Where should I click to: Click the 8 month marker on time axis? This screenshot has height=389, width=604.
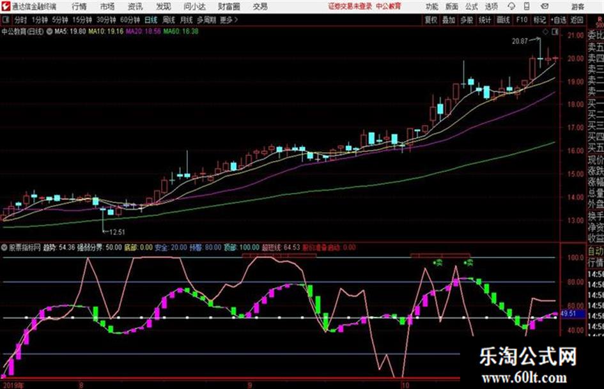pyautogui.click(x=81, y=385)
